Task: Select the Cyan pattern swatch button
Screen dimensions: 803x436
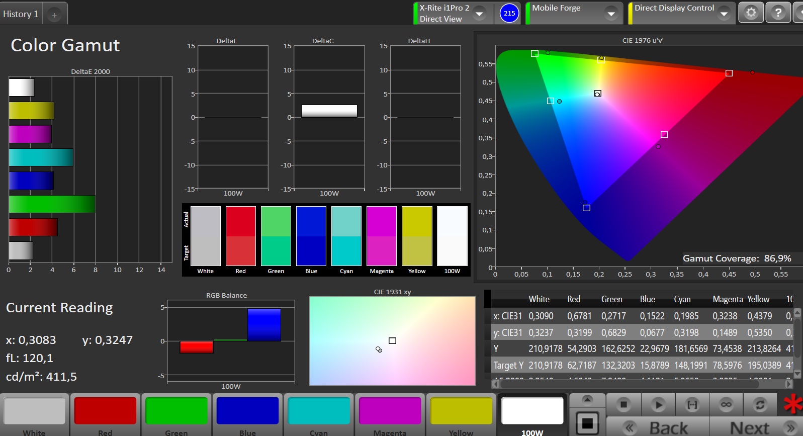Action: [319, 415]
